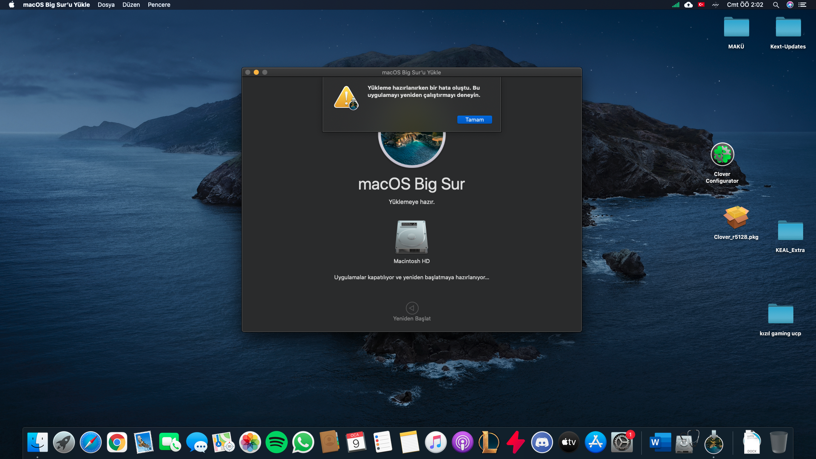Launch Discord from the Dock
Viewport: 816px width, 459px height.
tap(542, 442)
